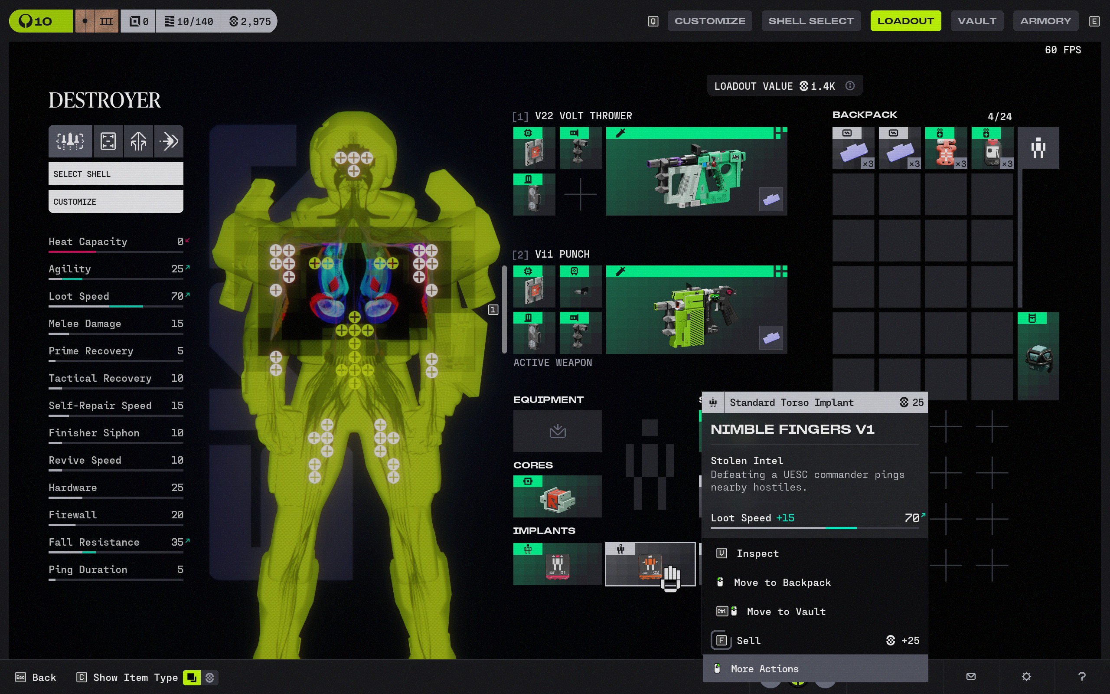Toggle item type display to credit-value mode

click(x=209, y=677)
